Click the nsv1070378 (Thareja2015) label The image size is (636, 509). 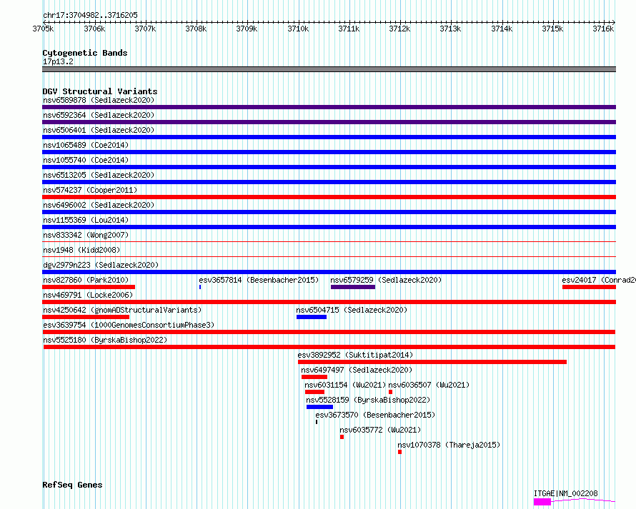click(449, 445)
